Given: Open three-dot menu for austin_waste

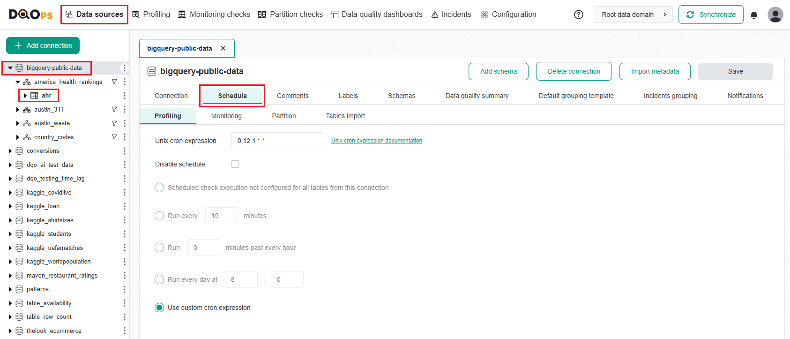Looking at the screenshot, I should pyautogui.click(x=125, y=123).
